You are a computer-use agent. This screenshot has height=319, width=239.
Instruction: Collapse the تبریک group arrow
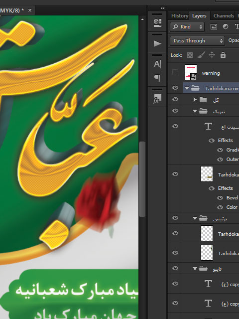(195, 111)
